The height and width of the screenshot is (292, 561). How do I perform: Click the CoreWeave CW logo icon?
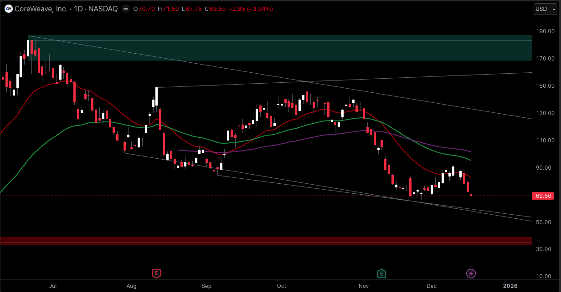coord(8,8)
